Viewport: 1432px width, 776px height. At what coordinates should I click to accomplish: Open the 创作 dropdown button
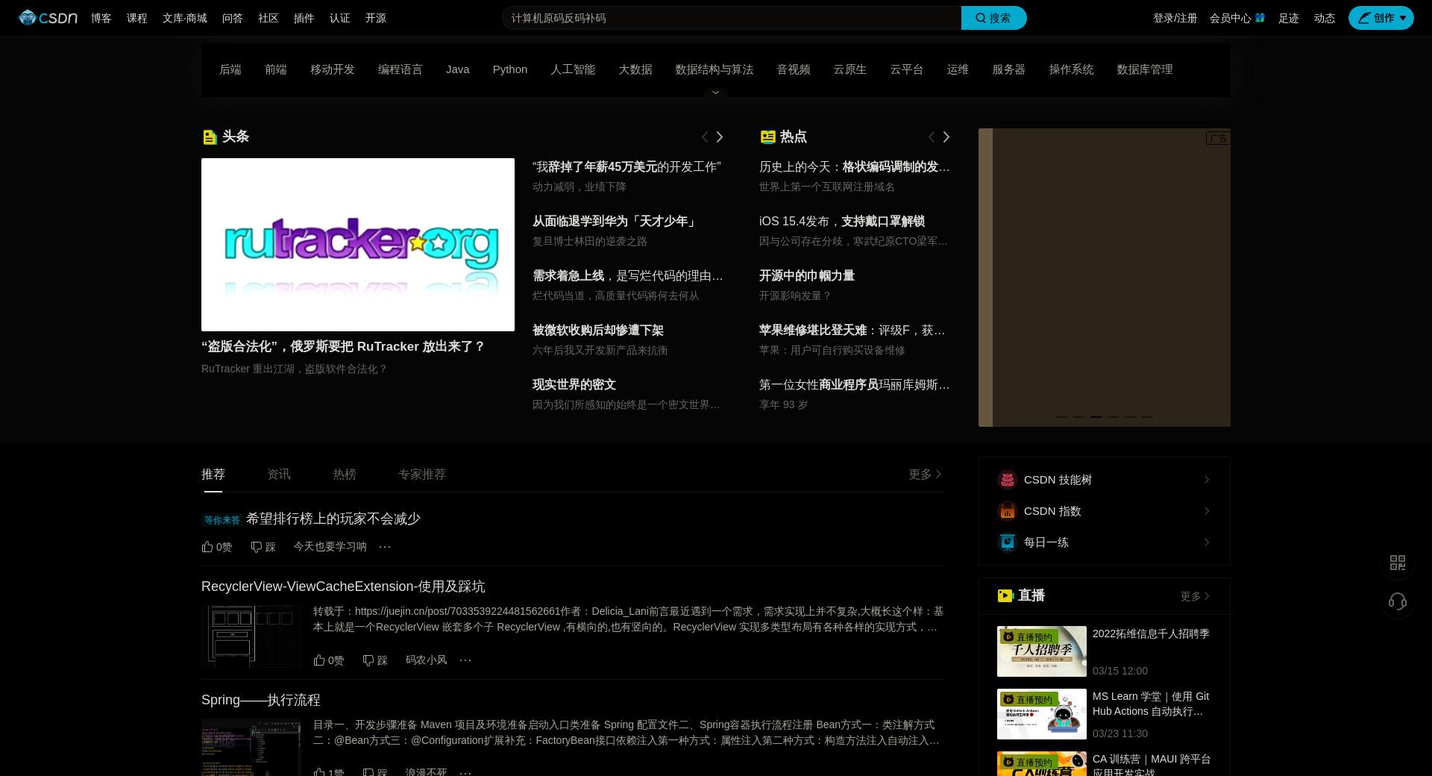pyautogui.click(x=1381, y=18)
